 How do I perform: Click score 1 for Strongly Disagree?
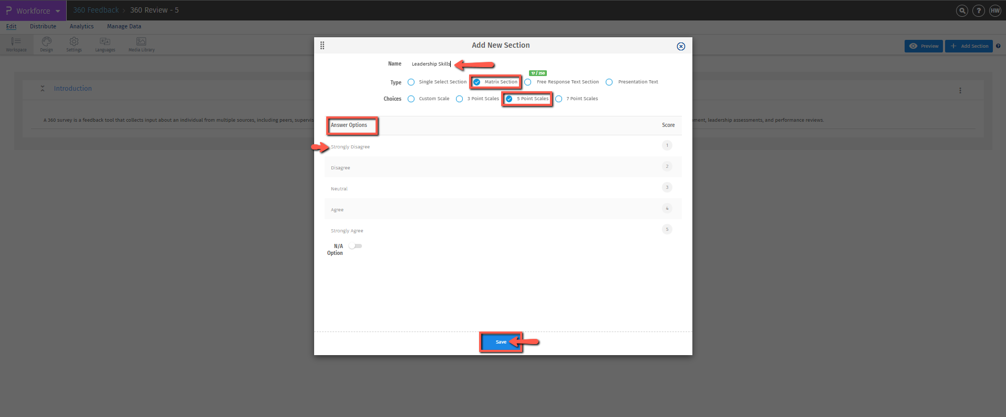667,145
